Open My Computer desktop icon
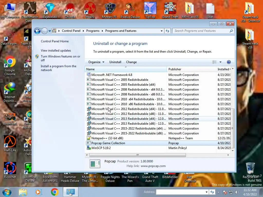Screen dimensions: 263x197 [10, 11]
